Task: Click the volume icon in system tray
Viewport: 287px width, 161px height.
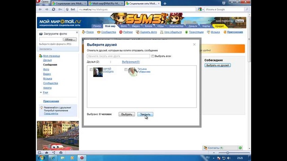Action: (229, 158)
